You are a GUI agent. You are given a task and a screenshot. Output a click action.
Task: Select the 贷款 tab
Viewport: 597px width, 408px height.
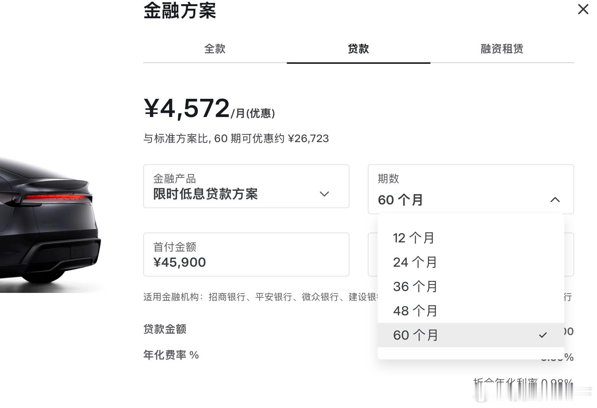point(358,49)
